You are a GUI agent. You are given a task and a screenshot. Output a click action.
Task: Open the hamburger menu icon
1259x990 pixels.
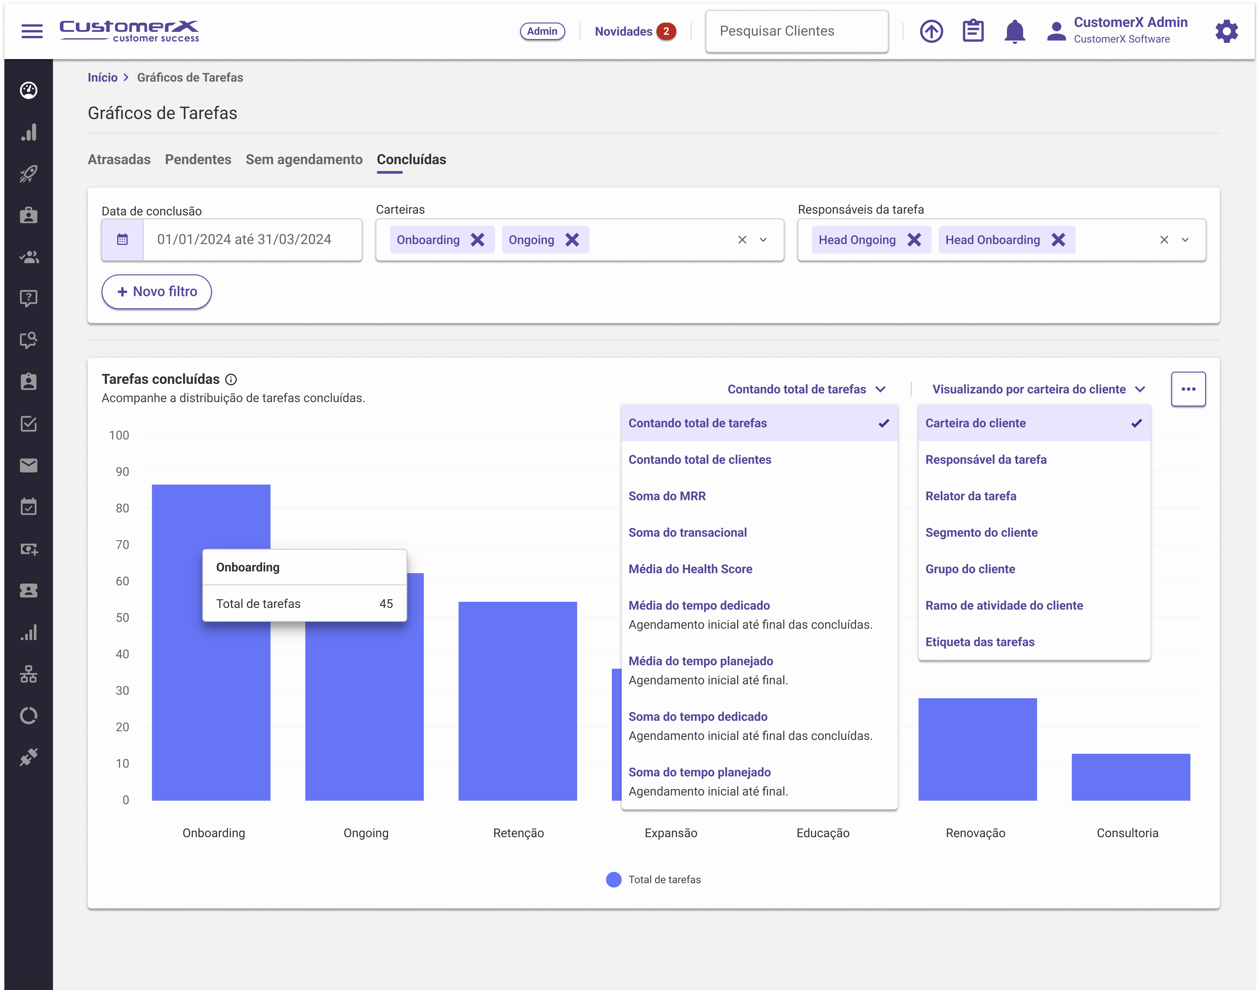pyautogui.click(x=32, y=31)
